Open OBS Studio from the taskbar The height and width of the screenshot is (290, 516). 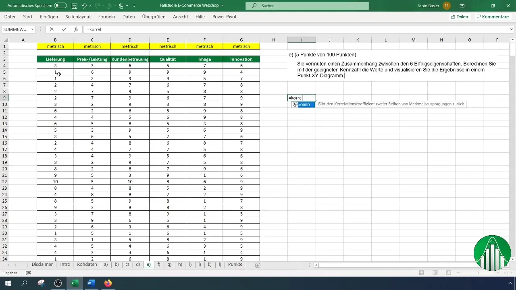coord(58,284)
